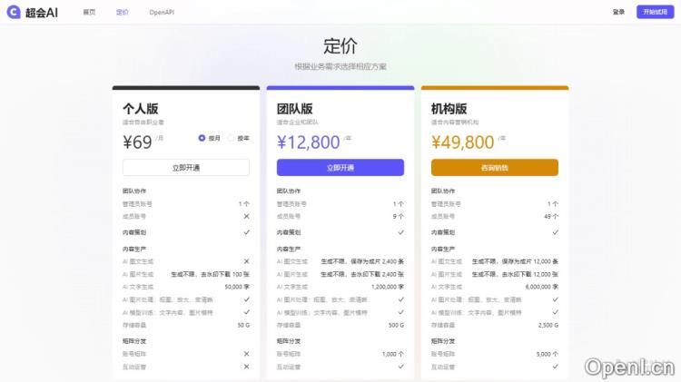Click the orange 咨询销售 button for 机构版

pyautogui.click(x=494, y=167)
